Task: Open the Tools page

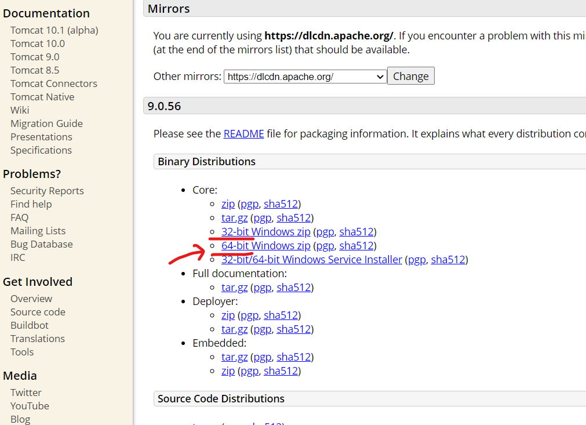Action: click(x=22, y=352)
